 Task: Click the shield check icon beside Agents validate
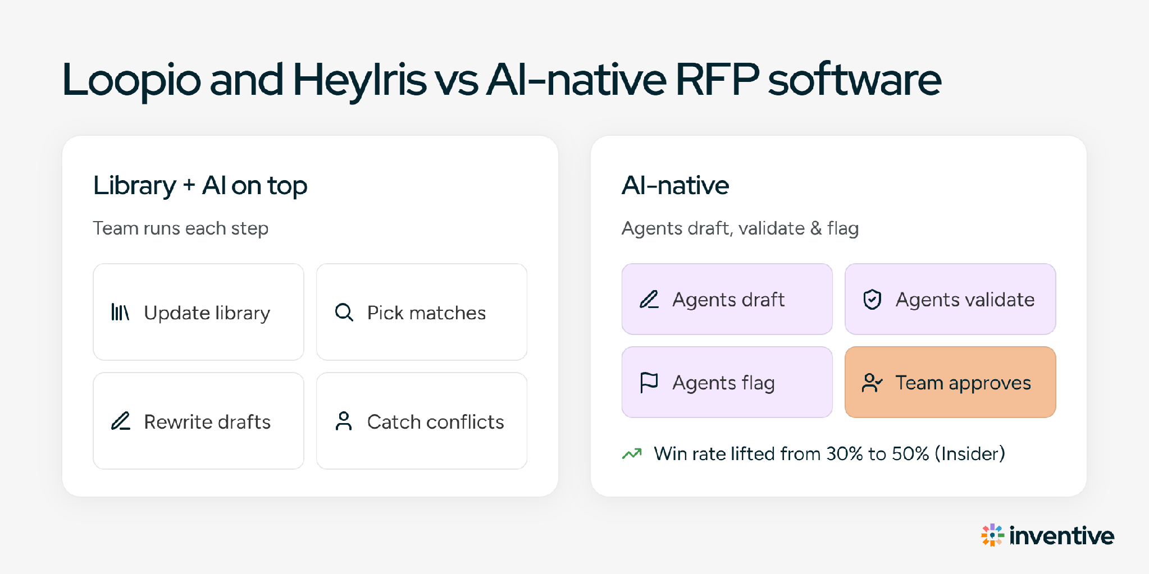tap(872, 299)
